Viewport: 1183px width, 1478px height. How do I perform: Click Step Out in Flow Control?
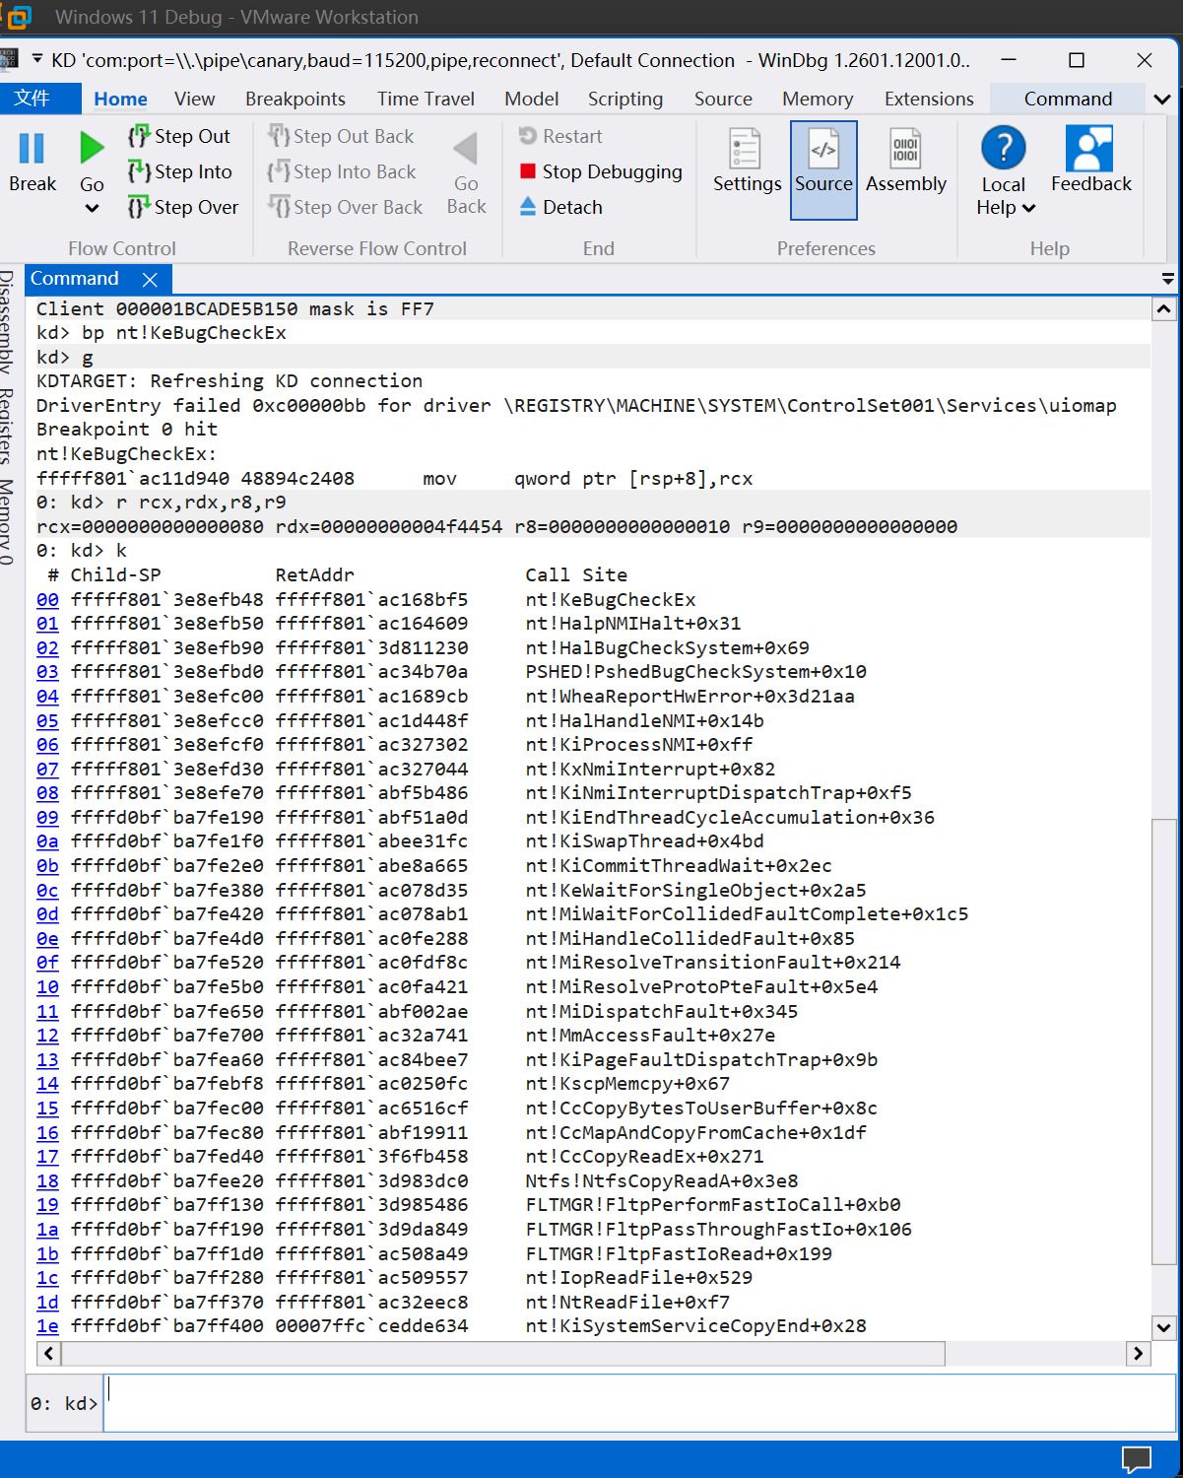click(178, 136)
